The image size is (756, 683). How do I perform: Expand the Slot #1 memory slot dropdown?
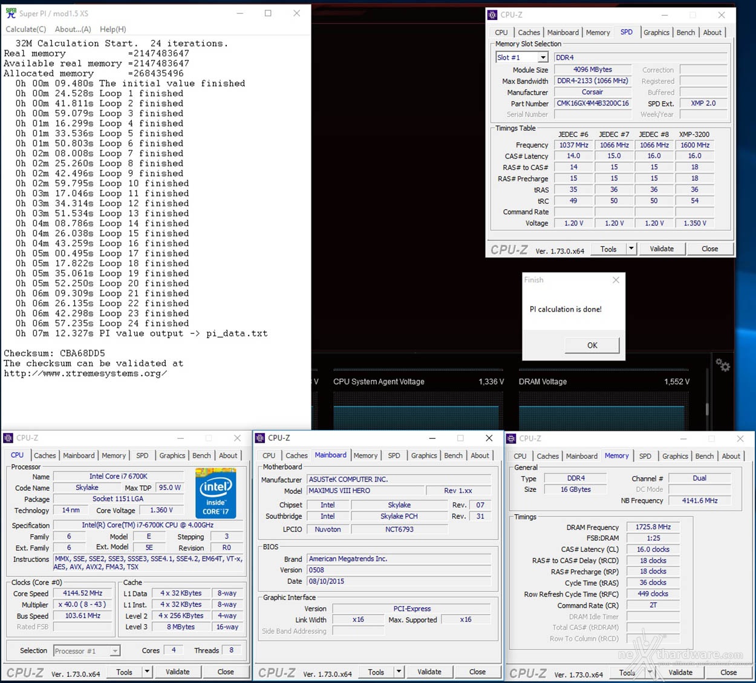click(x=543, y=57)
